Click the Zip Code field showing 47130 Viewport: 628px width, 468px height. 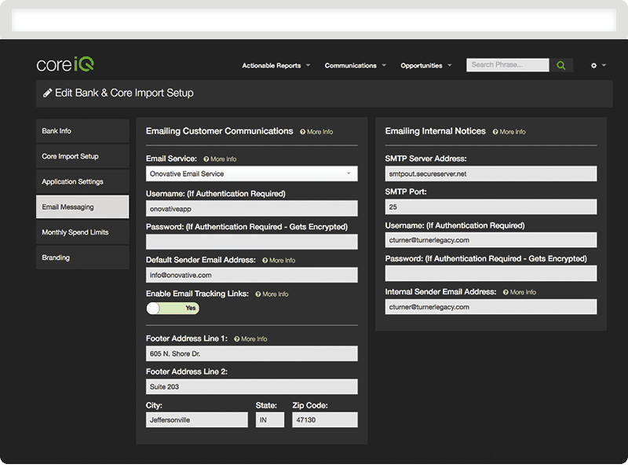click(x=325, y=420)
